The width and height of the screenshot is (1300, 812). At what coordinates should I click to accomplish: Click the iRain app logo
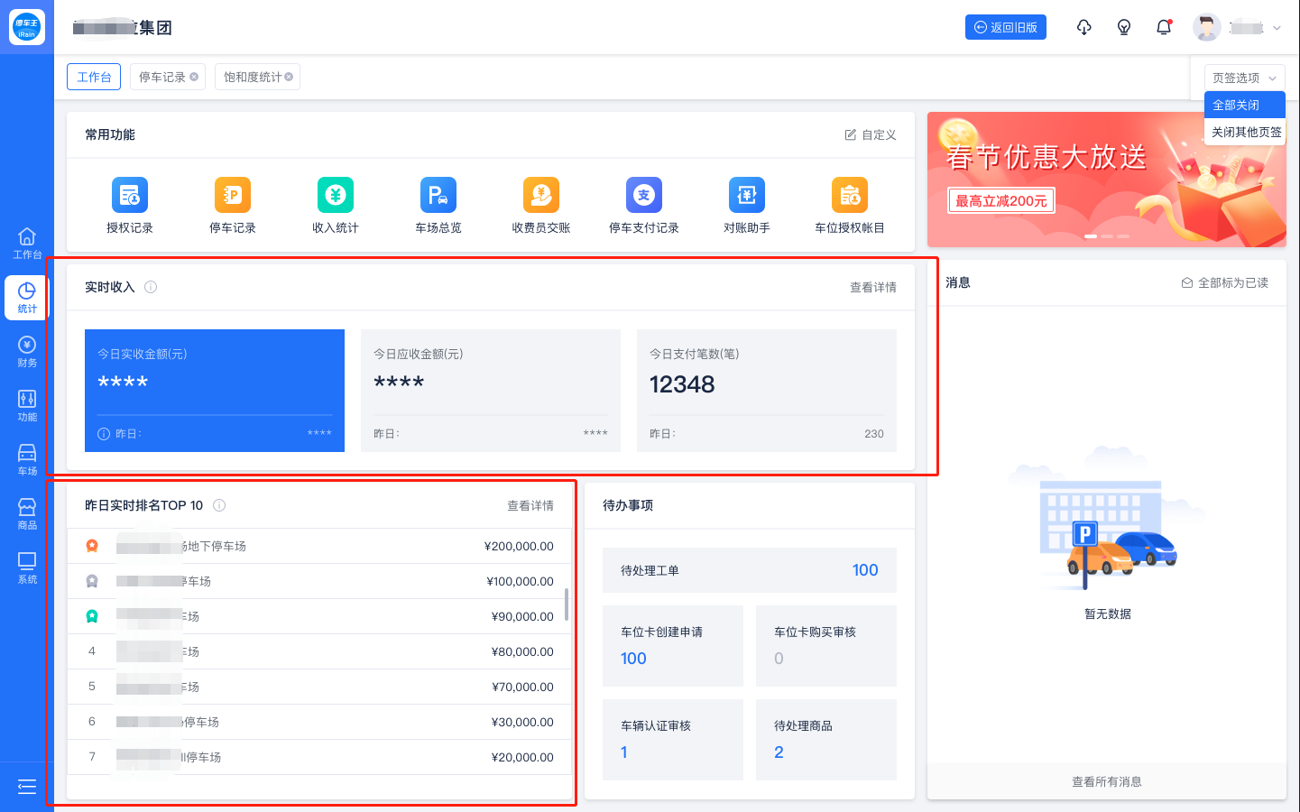[27, 27]
